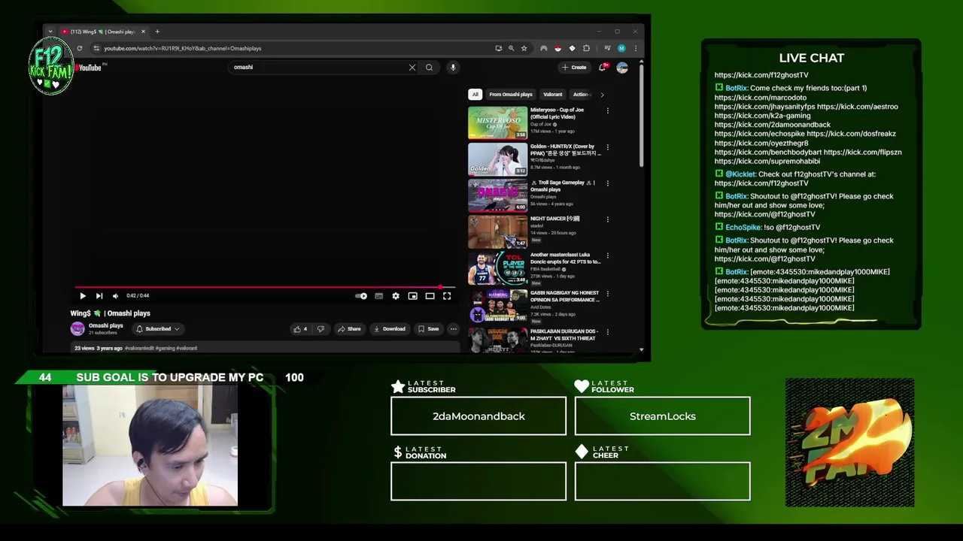Click the #valorantedit hashtag
Image resolution: width=963 pixels, height=541 pixels.
(139, 349)
